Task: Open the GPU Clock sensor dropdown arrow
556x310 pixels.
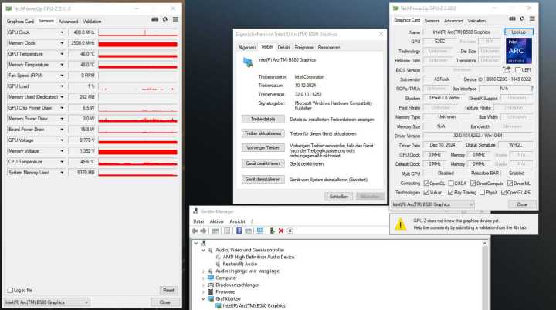Action: pyautogui.click(x=62, y=32)
